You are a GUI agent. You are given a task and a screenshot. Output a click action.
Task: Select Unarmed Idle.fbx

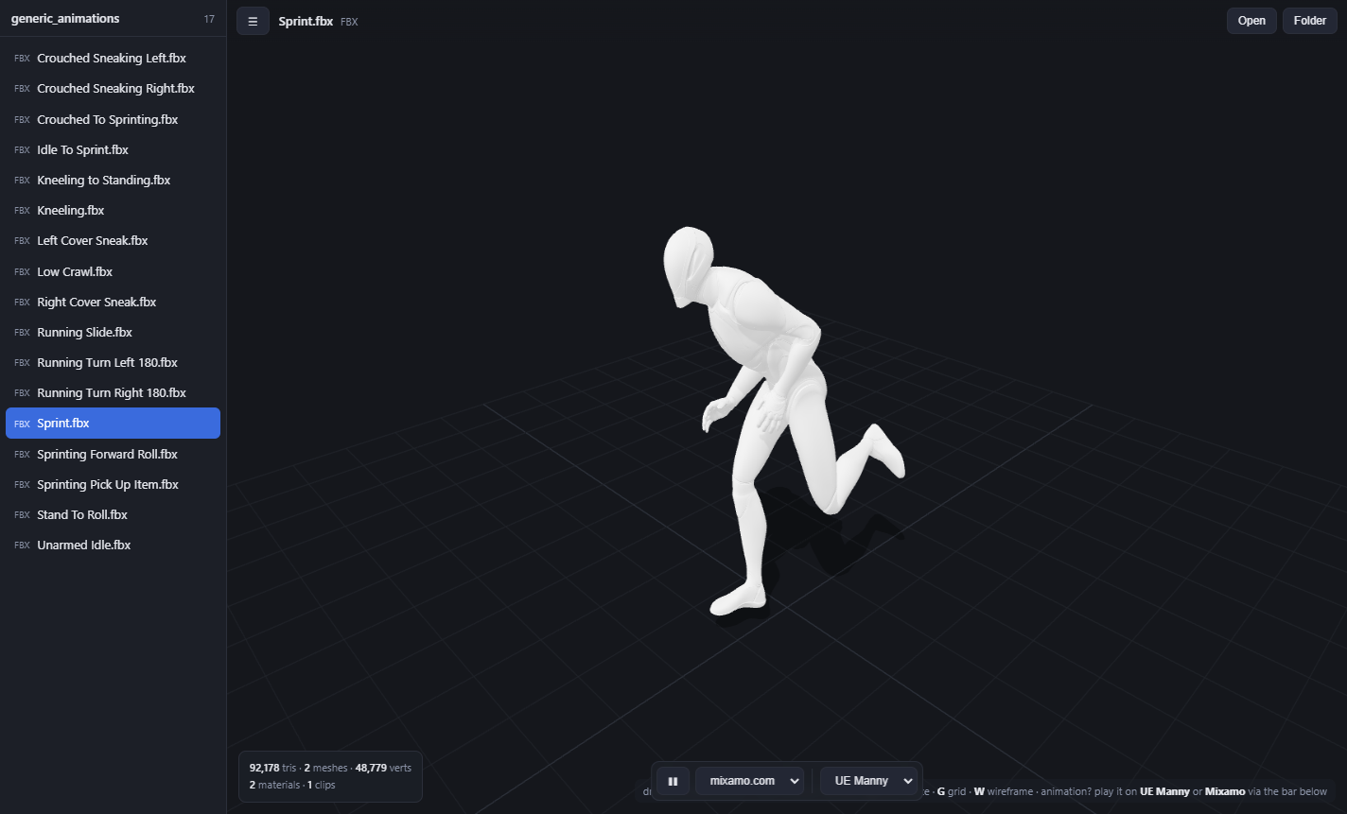[x=114, y=545]
